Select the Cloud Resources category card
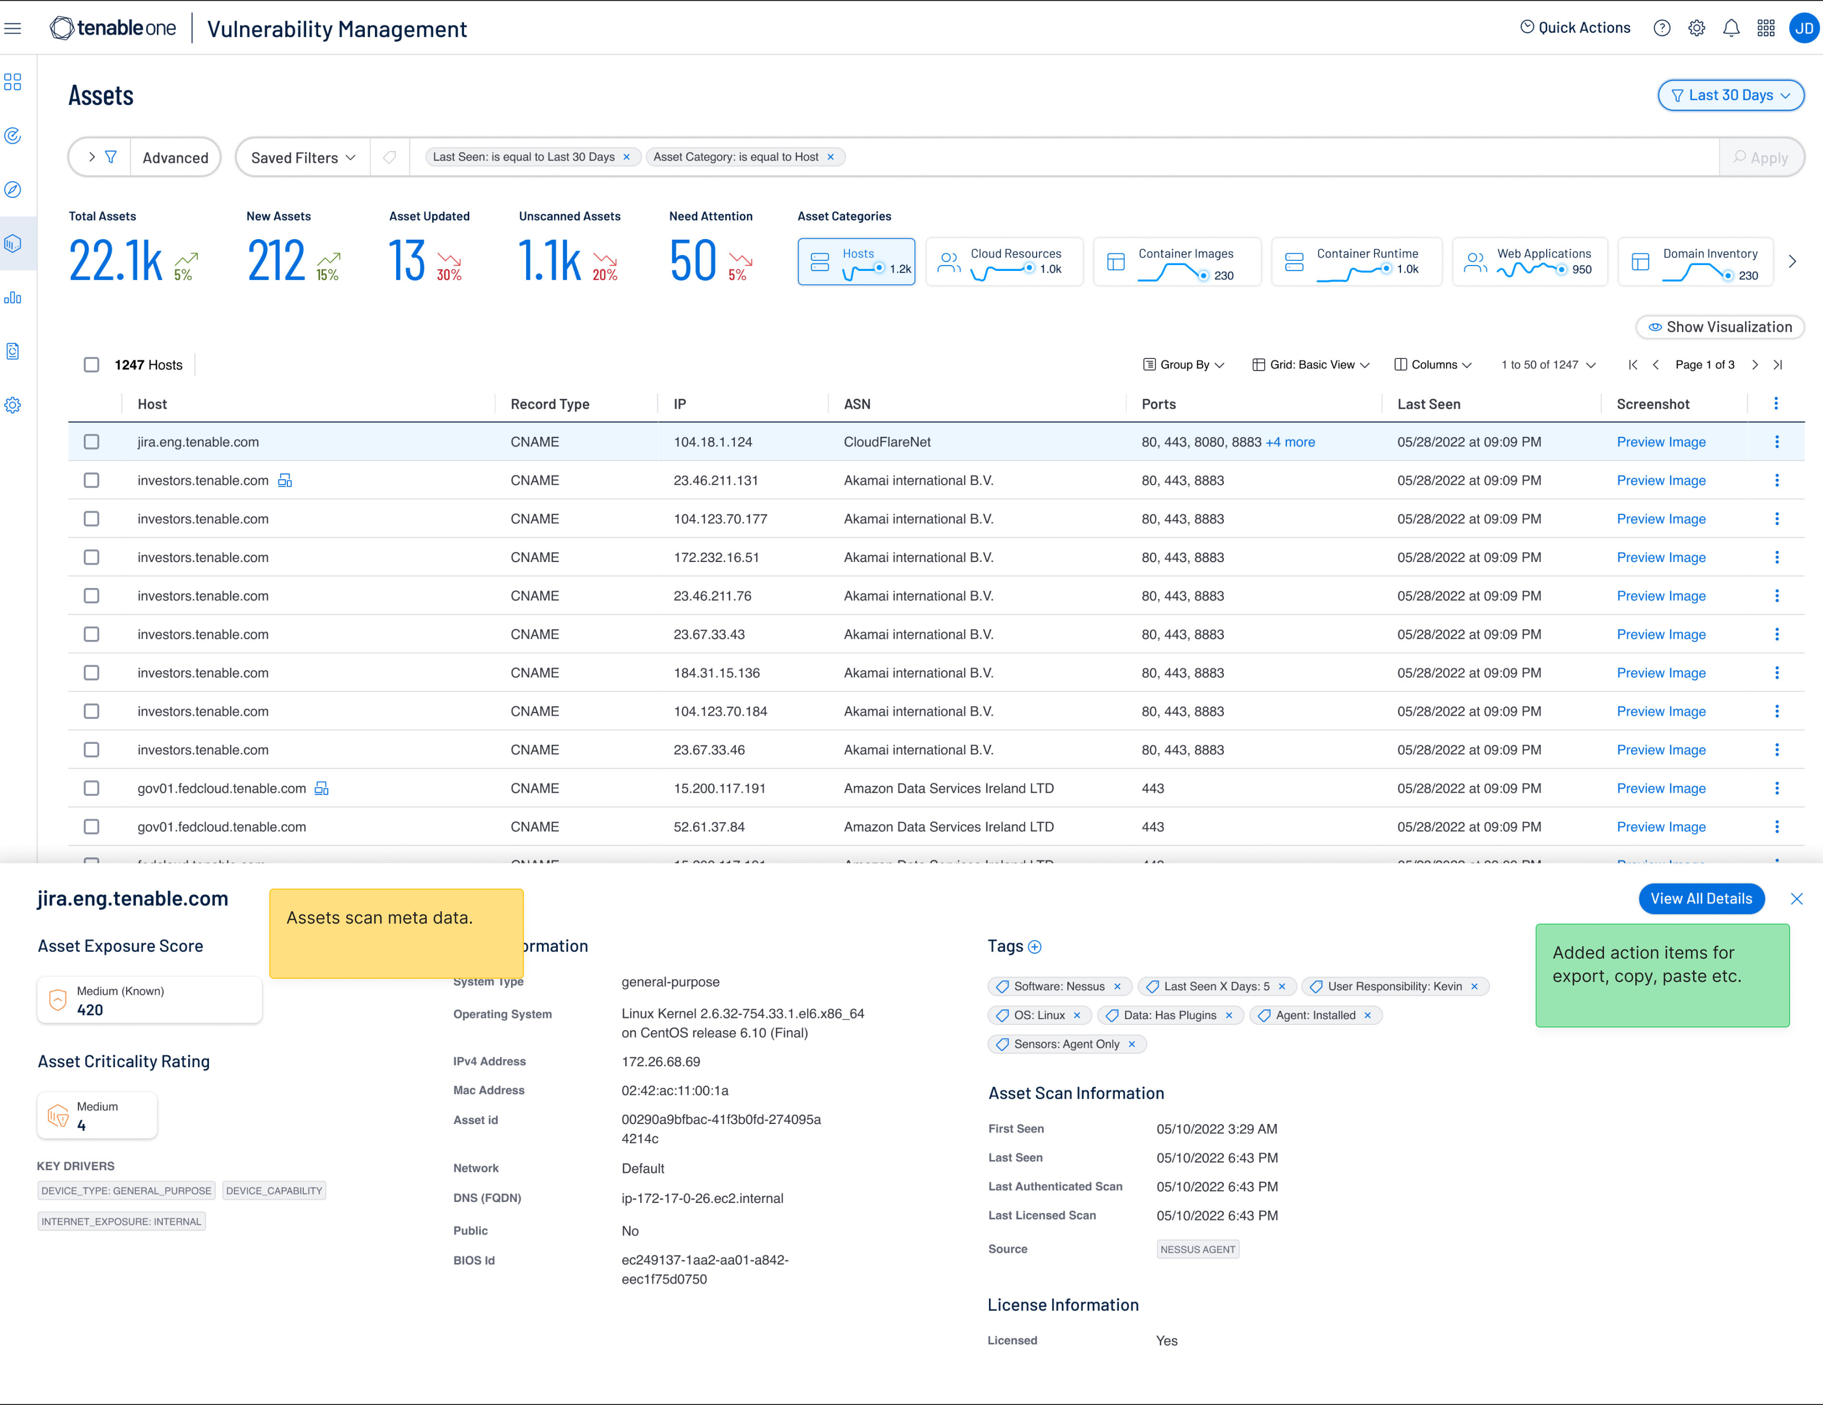The image size is (1823, 1405). (1004, 261)
